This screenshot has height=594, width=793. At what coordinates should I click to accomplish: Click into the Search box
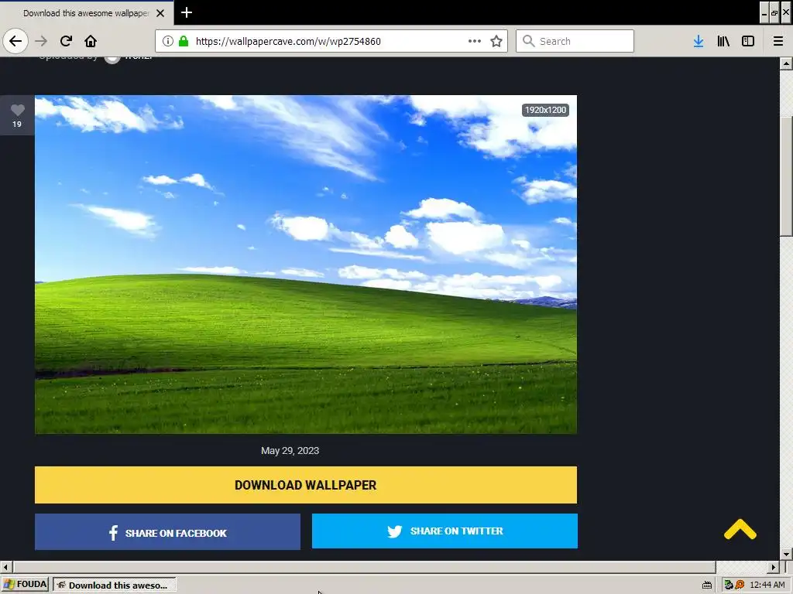click(575, 41)
